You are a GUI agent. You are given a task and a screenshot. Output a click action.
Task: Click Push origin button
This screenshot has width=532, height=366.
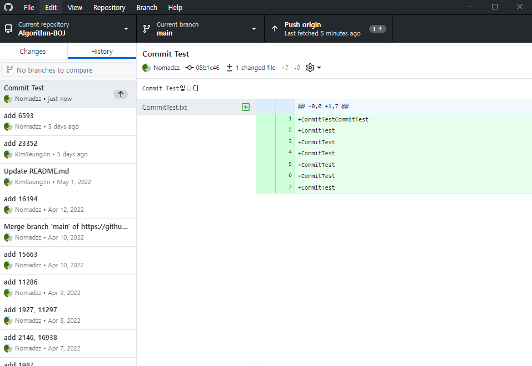328,29
